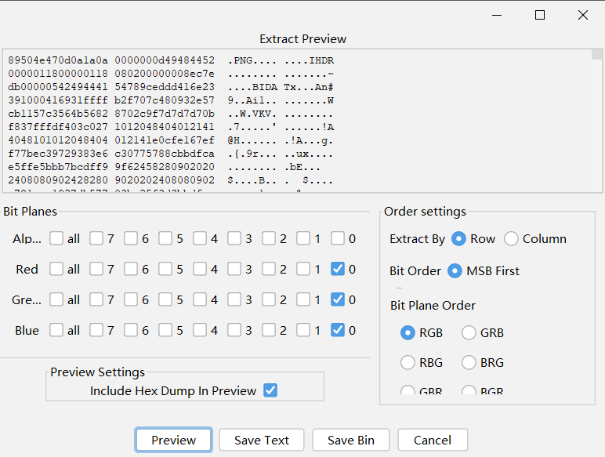Select RBG bit plane order
The image size is (605, 457).
click(x=408, y=362)
